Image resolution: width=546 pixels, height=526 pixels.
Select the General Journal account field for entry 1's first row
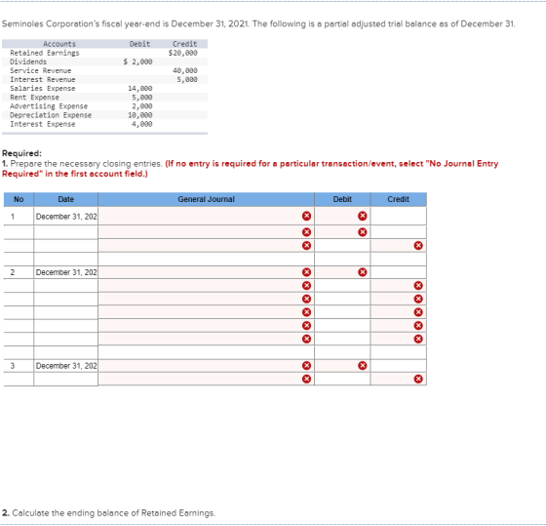[x=206, y=216]
